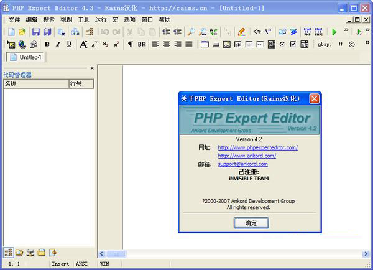Insert an image via picture toolbar icon
373x270 pixels.
(x=11, y=44)
